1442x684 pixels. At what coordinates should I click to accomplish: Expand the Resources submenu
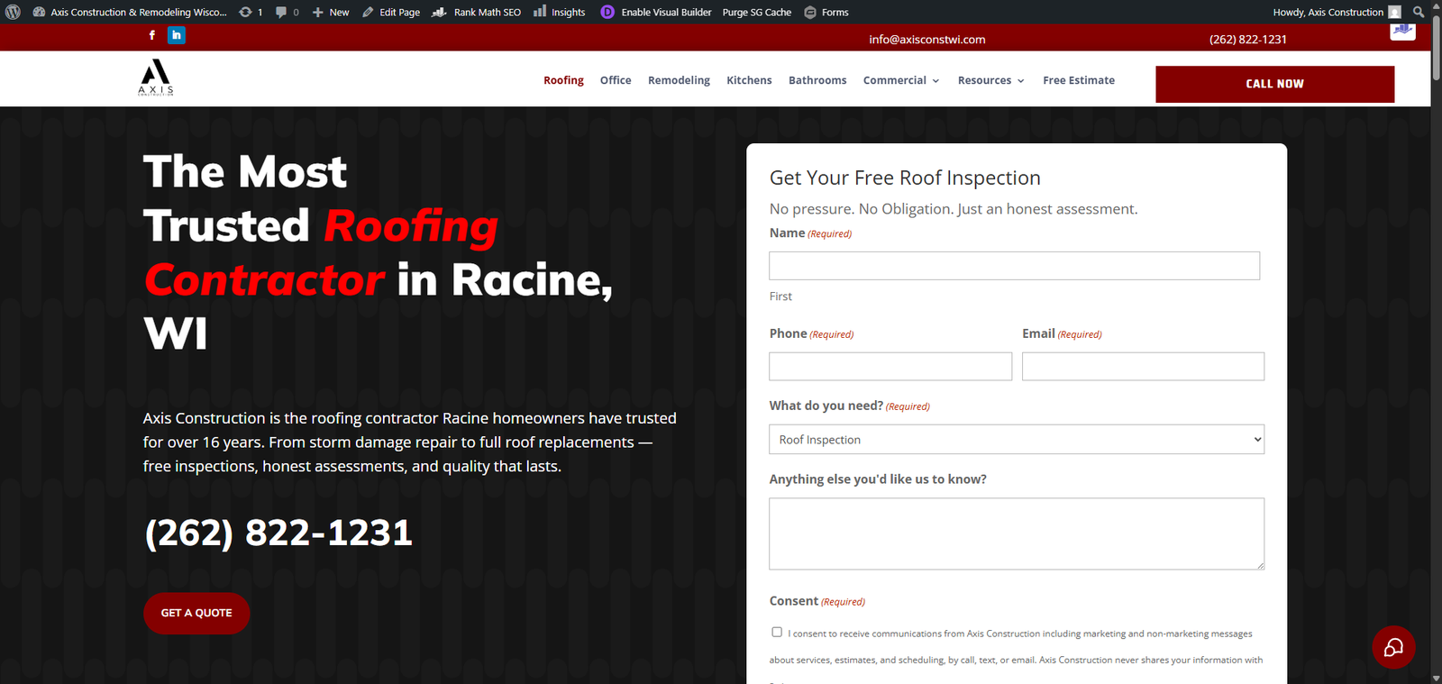pyautogui.click(x=991, y=80)
